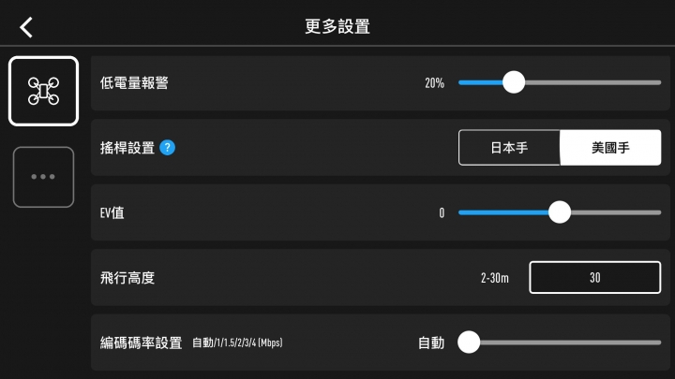The width and height of the screenshot is (675, 379).
Task: Lower EV value on the blue track
Action: click(x=503, y=212)
